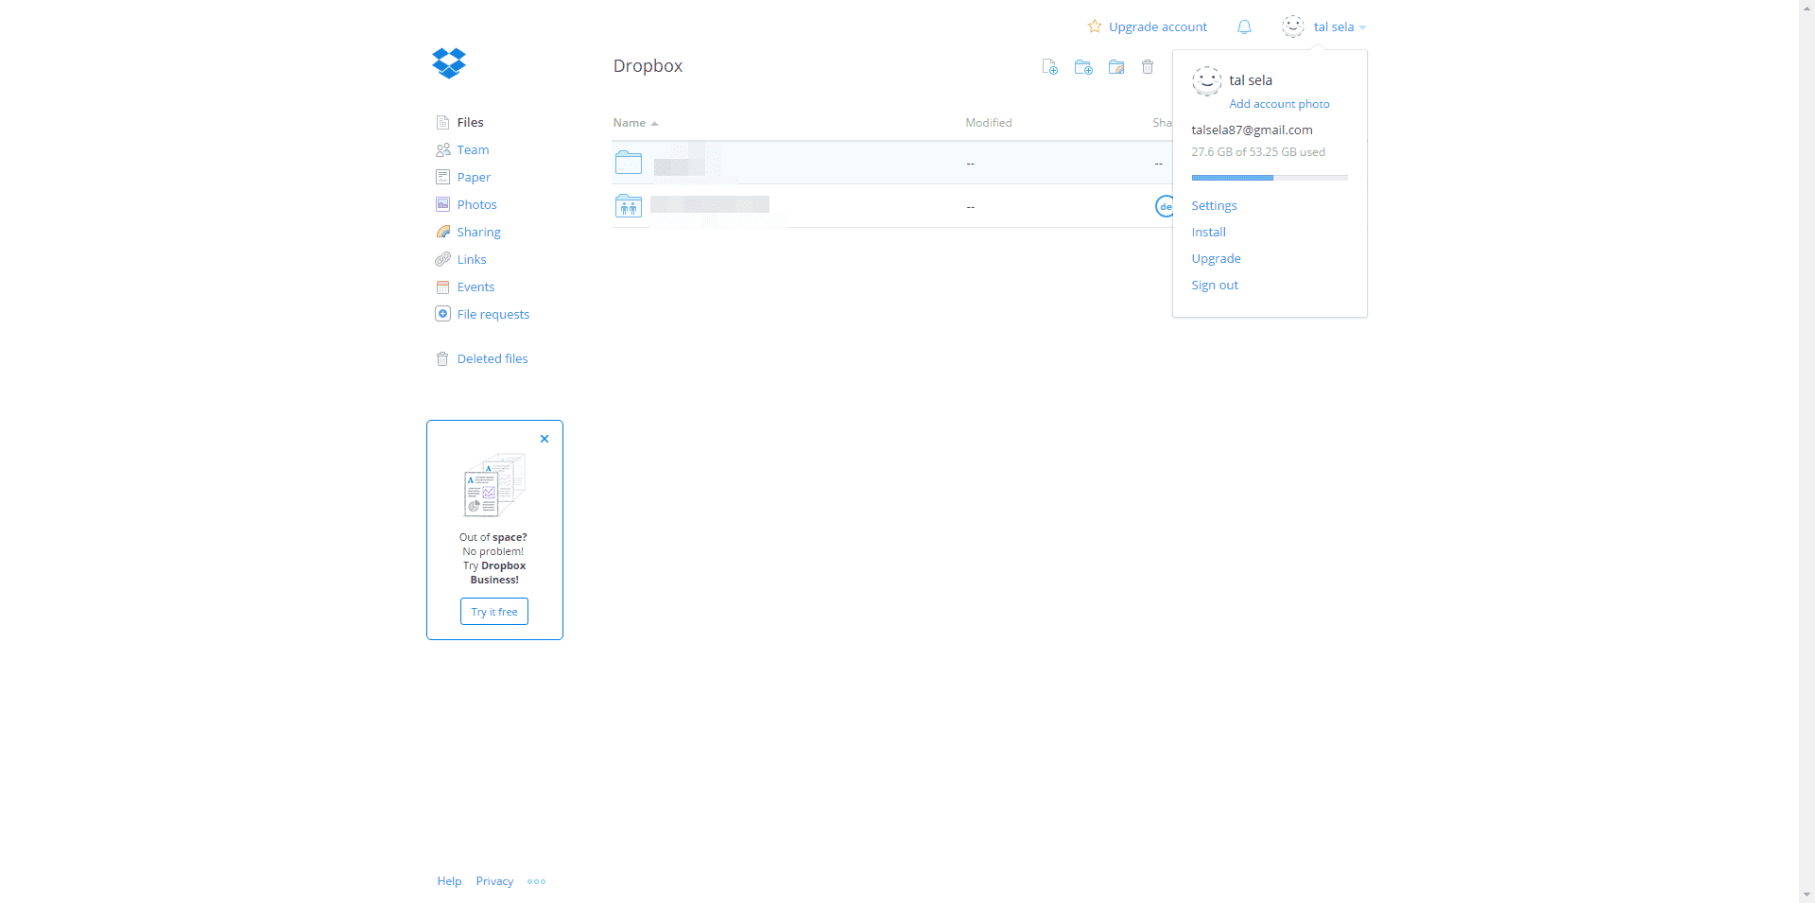Click the Paper icon in the sidebar
Screen dimensions: 1815x903
pyautogui.click(x=442, y=177)
